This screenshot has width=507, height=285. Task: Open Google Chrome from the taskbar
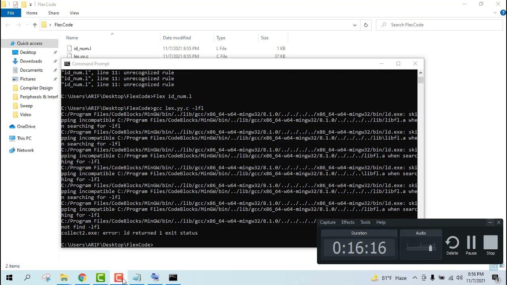pos(82,278)
